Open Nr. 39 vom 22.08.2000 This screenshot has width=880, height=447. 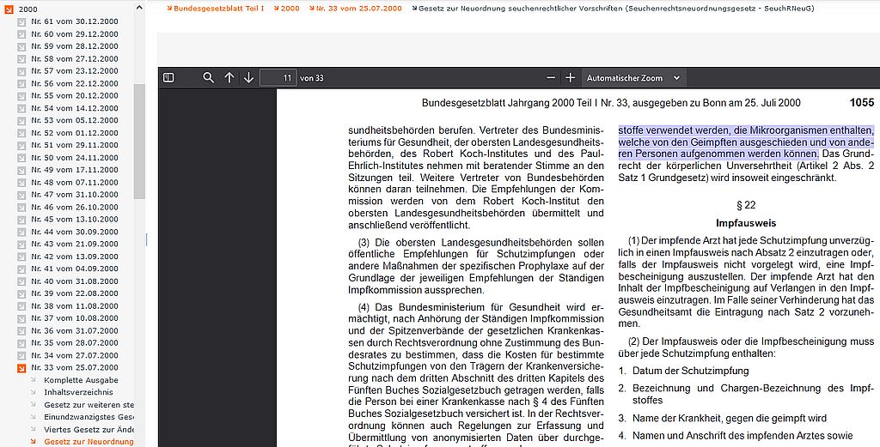point(75,293)
